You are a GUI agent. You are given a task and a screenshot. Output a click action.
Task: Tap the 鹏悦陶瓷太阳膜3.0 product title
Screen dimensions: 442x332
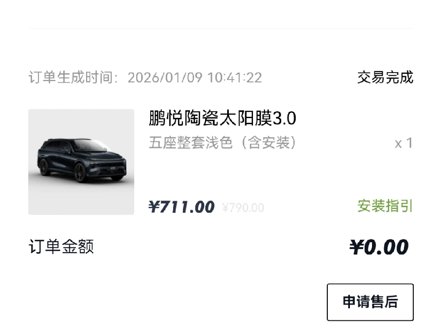tap(222, 119)
